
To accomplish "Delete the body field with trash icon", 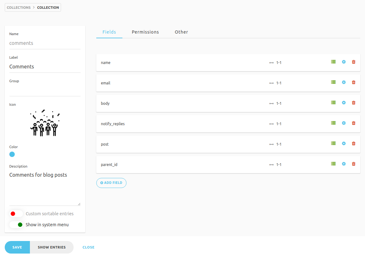I will click(x=354, y=103).
